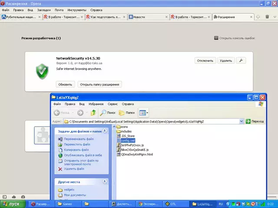This screenshot has height=208, width=278.
Task: Open Opera's Почта menu
Action: tap(59, 10)
